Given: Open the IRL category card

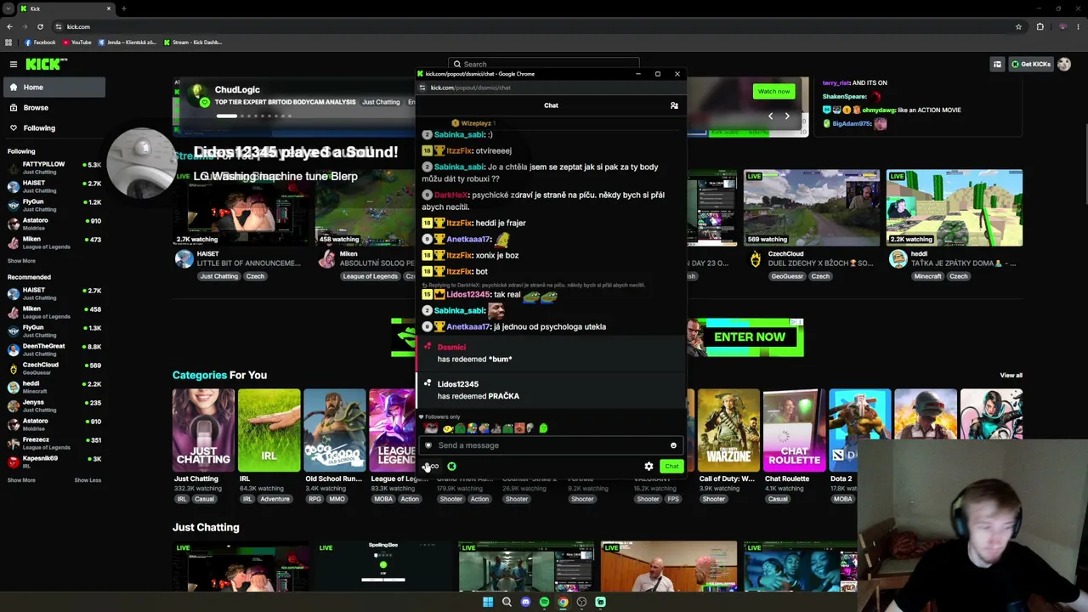Looking at the screenshot, I should tap(269, 430).
